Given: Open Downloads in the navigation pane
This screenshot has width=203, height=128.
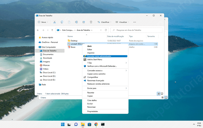Looking at the screenshot, I should 47,58.
